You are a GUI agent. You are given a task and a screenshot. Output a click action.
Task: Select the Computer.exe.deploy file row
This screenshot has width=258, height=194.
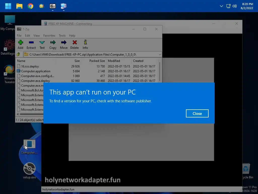pyautogui.click(x=86, y=81)
